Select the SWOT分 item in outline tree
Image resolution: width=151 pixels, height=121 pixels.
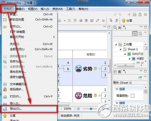pyautogui.click(x=137, y=54)
